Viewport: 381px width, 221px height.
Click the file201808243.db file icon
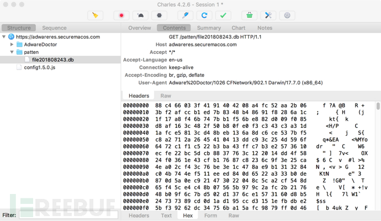click(x=27, y=60)
